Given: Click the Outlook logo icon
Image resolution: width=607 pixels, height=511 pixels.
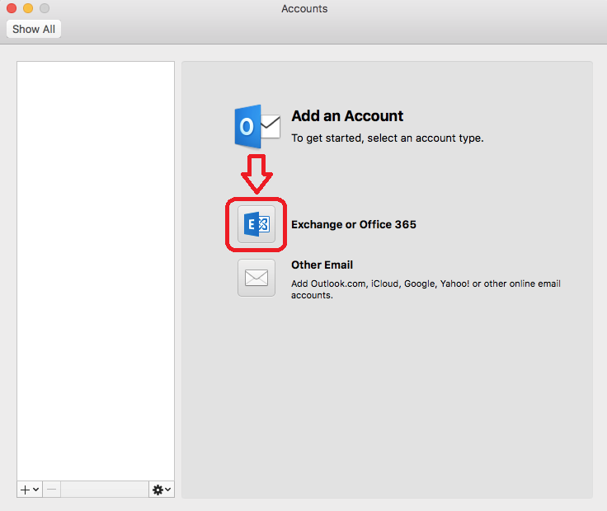Looking at the screenshot, I should pyautogui.click(x=257, y=126).
